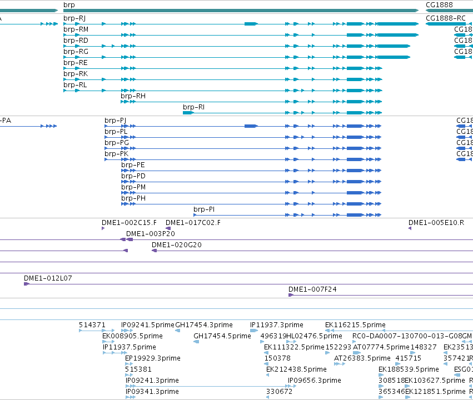Select feature label 415715

[409, 358]
